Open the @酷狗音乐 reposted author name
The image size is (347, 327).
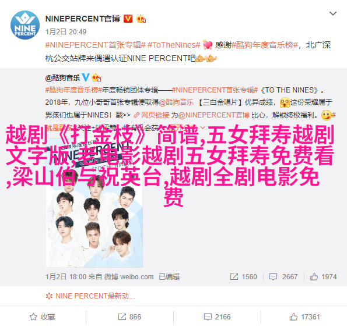coord(62,78)
